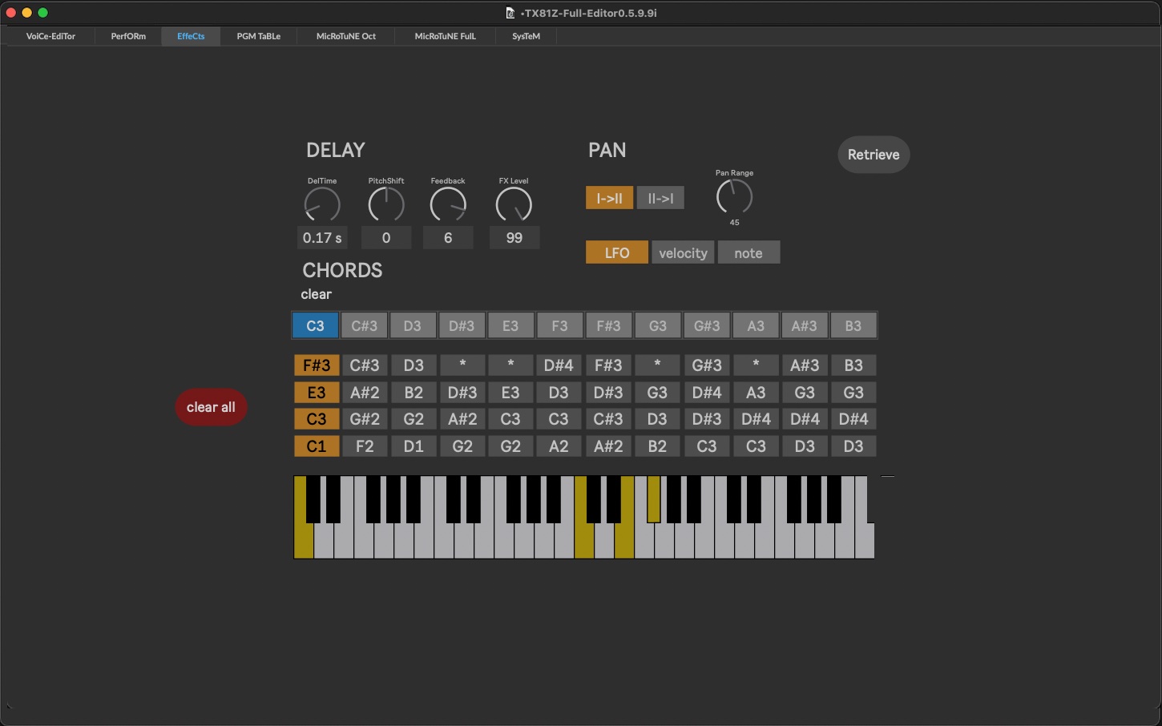The height and width of the screenshot is (726, 1162).
Task: Select the G3 chord root key
Action: point(658,326)
